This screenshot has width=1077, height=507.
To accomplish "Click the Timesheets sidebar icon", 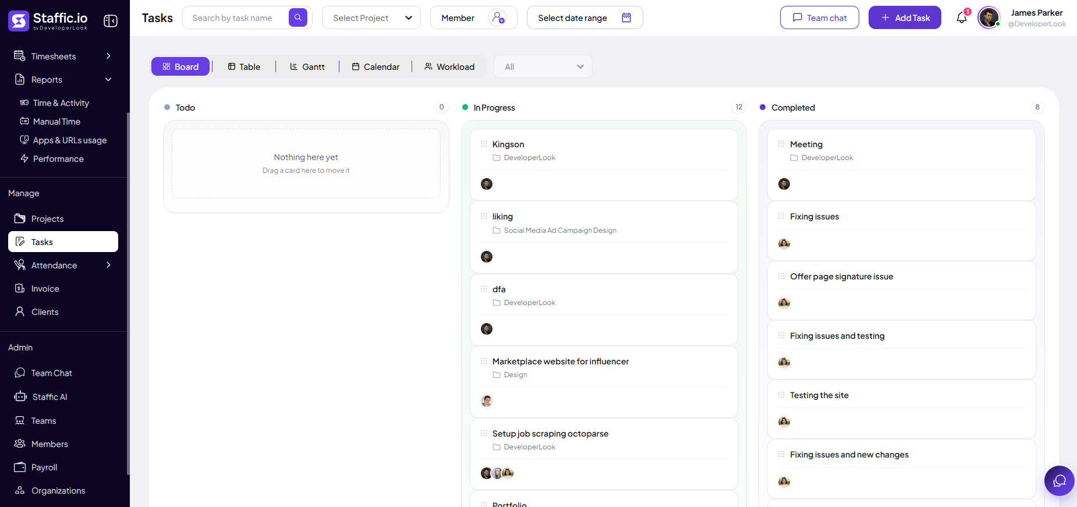I will coord(20,56).
